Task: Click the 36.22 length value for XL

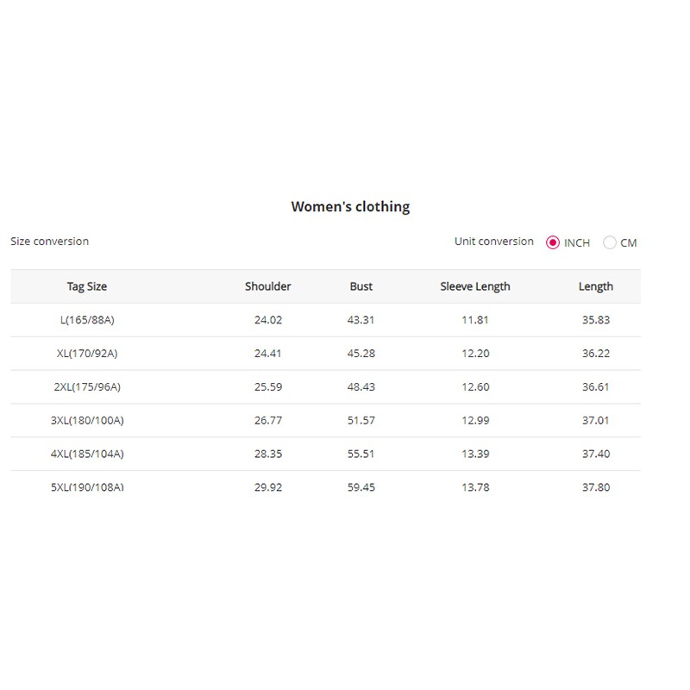Action: pos(596,354)
